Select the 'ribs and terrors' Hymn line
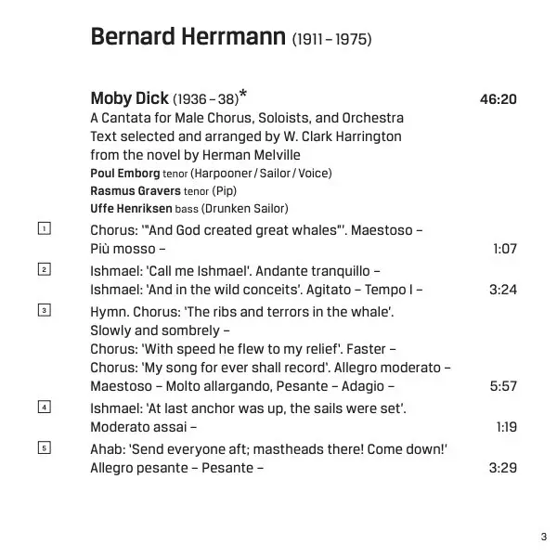 tap(241, 312)
